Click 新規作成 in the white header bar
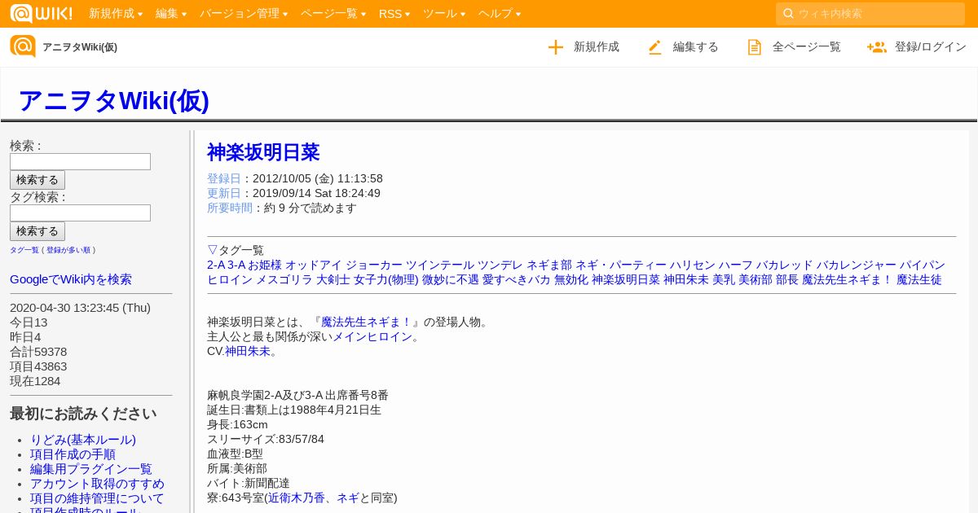The height and width of the screenshot is (513, 978). [597, 47]
